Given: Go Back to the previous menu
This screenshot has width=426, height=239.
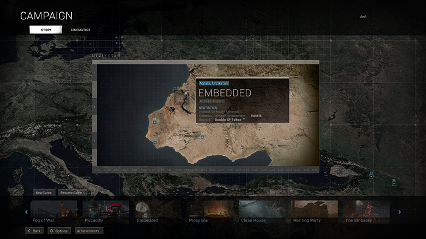Looking at the screenshot, I should click(35, 231).
